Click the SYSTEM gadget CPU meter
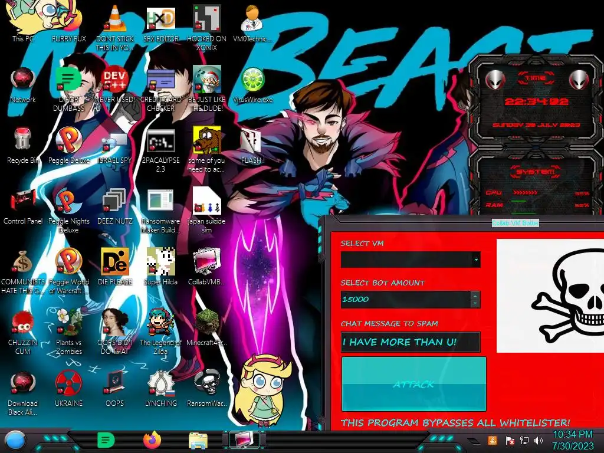The height and width of the screenshot is (453, 604). 537,193
